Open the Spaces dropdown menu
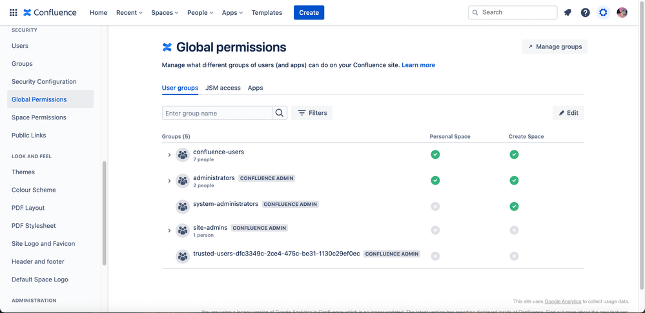645x313 pixels. [x=165, y=12]
